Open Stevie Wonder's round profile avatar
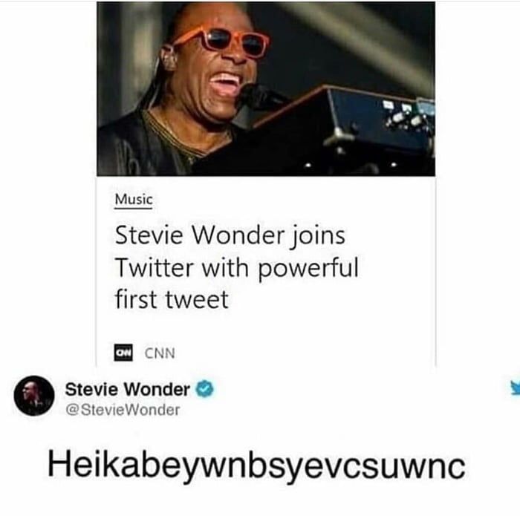Image resolution: width=520 pixels, height=516 pixels. [x=34, y=396]
